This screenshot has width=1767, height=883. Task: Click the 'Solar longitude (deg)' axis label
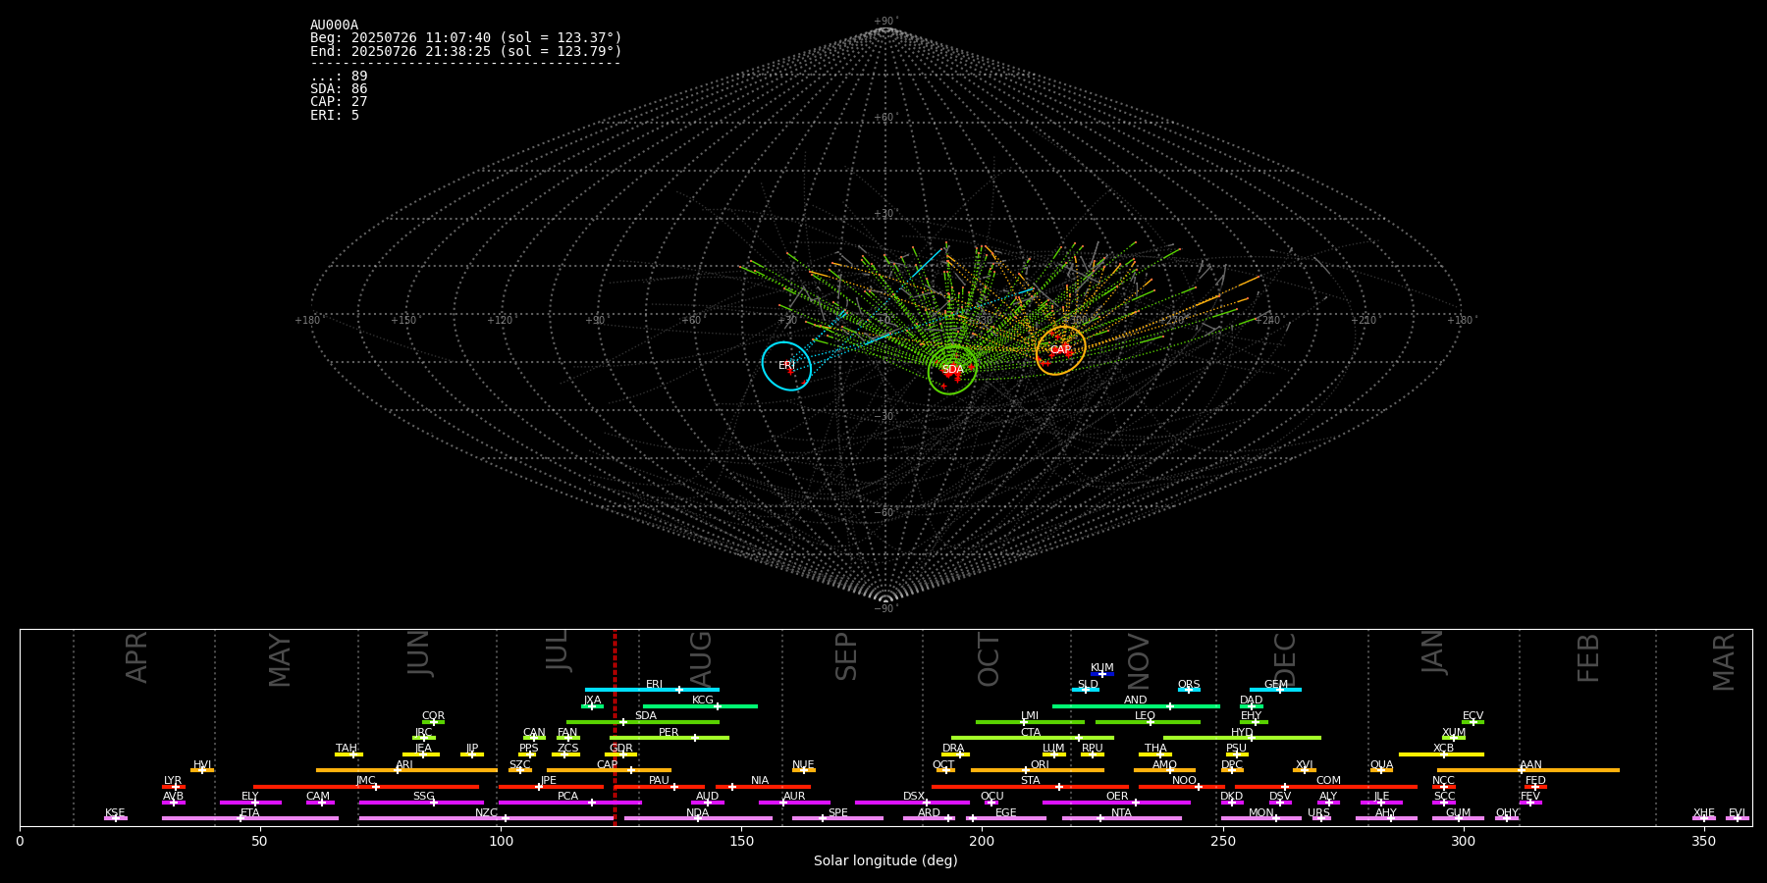pyautogui.click(x=885, y=861)
